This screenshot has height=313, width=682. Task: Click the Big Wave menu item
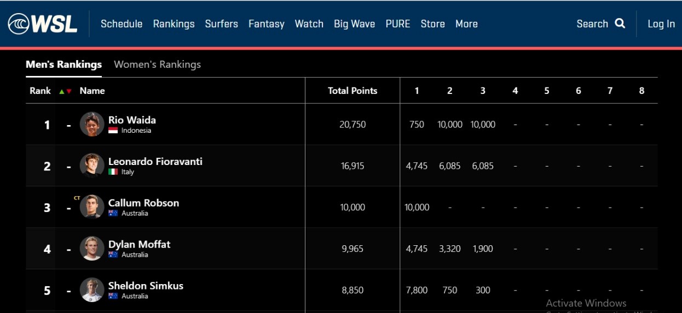pyautogui.click(x=354, y=24)
